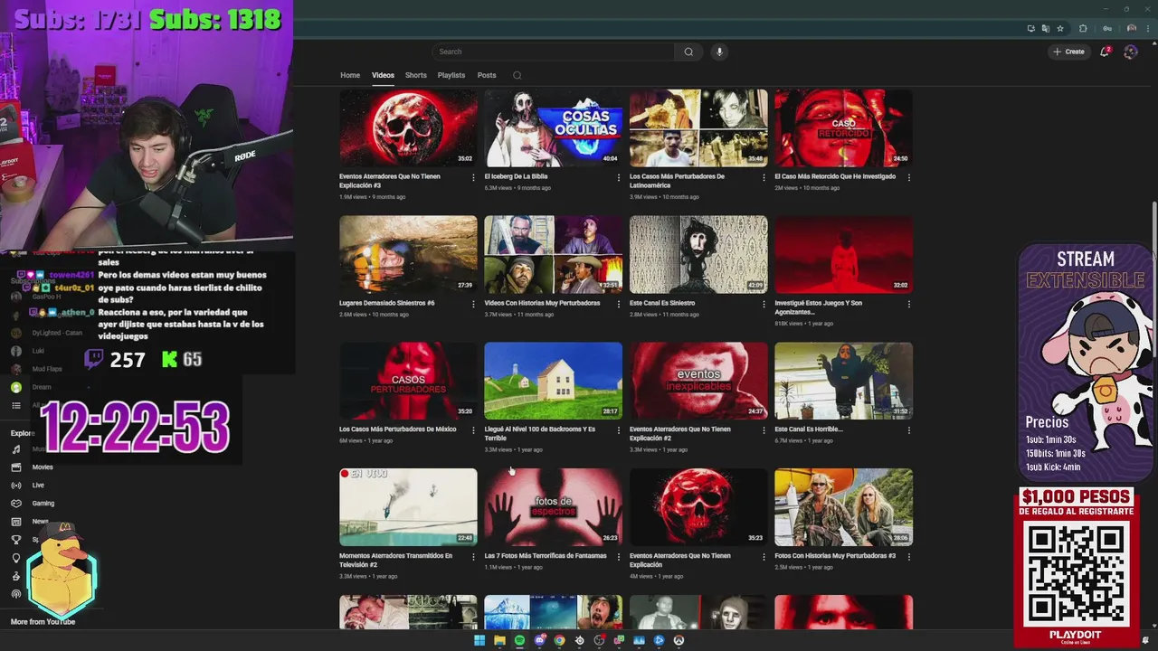The height and width of the screenshot is (651, 1158).
Task: Open 'Los Casos Más Perturbadores De México' title link
Action: tap(398, 429)
